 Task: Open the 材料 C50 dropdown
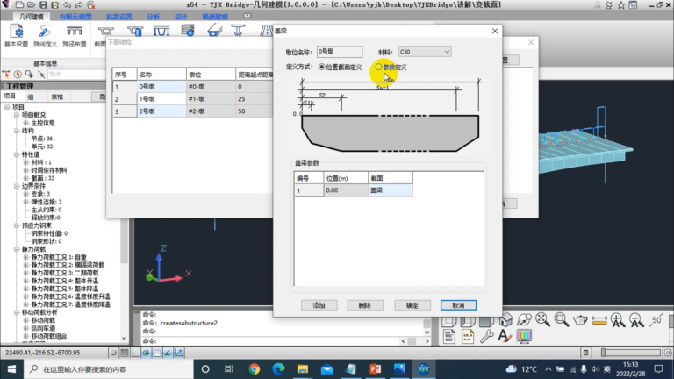(425, 52)
